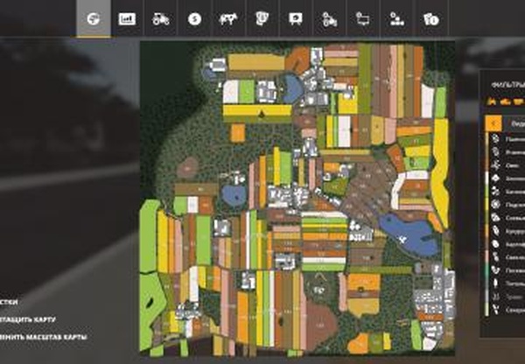Open the last top tab (info cards icon)
The width and height of the screenshot is (525, 364).
(430, 18)
